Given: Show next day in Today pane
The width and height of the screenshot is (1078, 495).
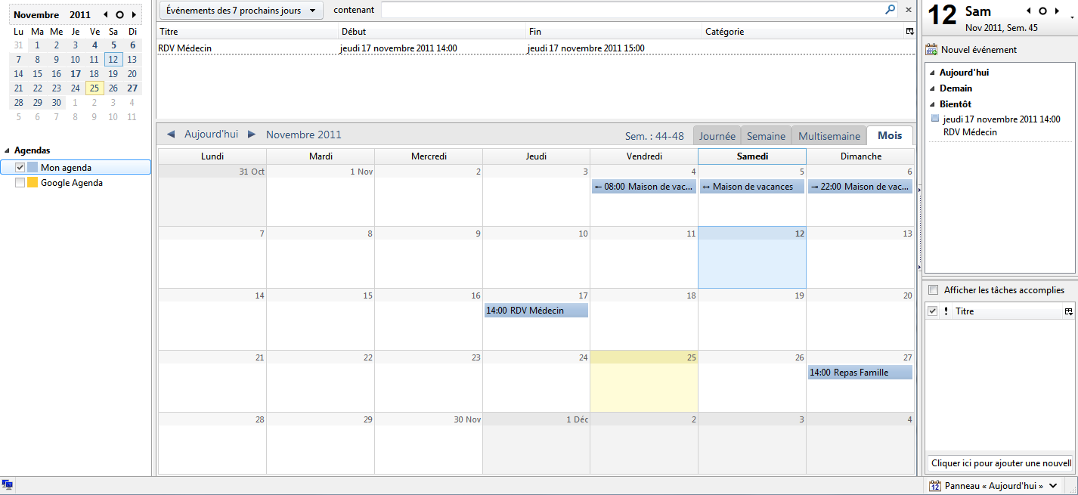Looking at the screenshot, I should click(x=1057, y=11).
